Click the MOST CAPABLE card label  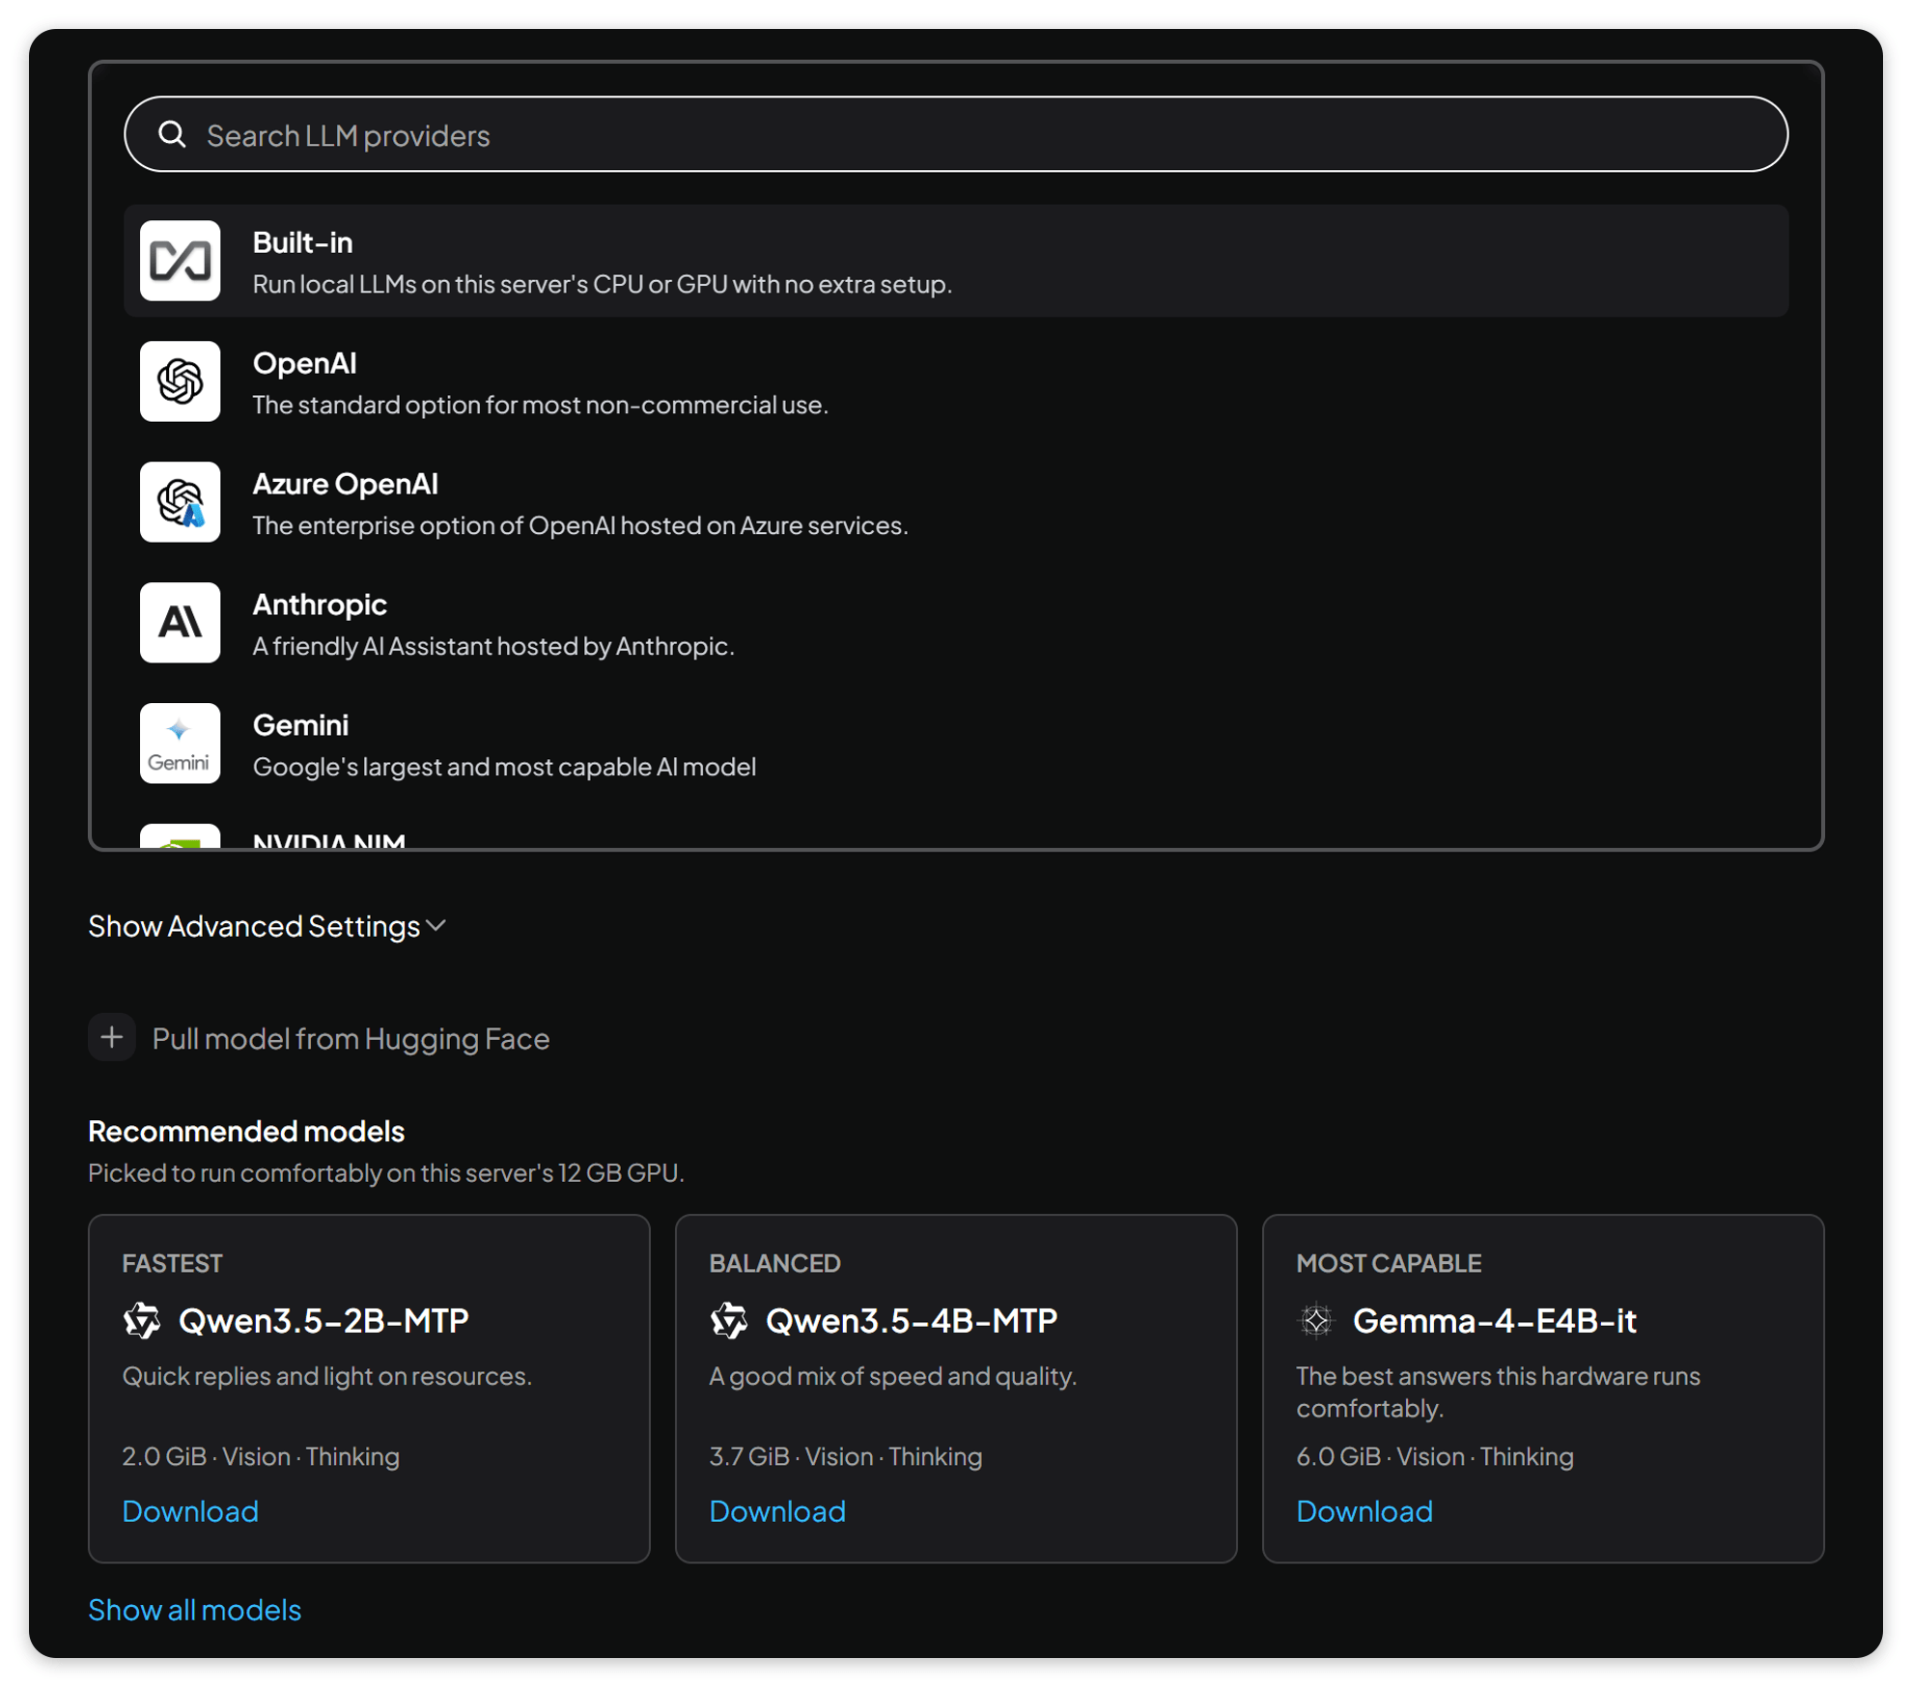click(x=1389, y=1263)
